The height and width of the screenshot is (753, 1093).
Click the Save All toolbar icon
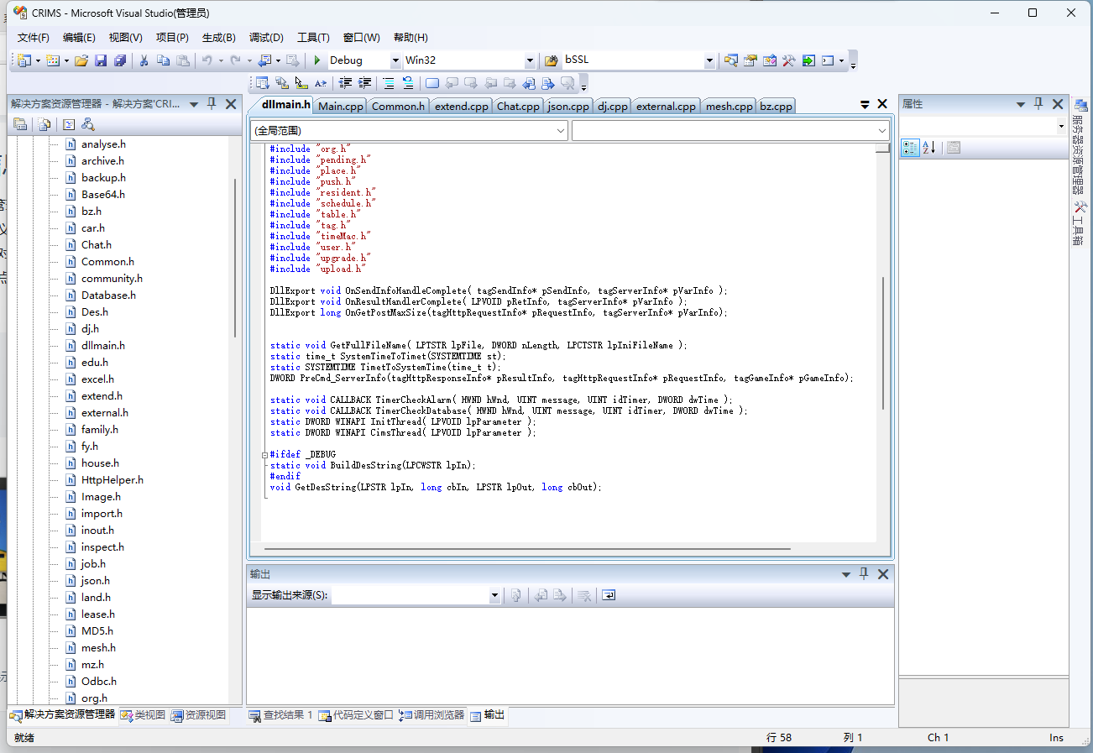(x=120, y=60)
